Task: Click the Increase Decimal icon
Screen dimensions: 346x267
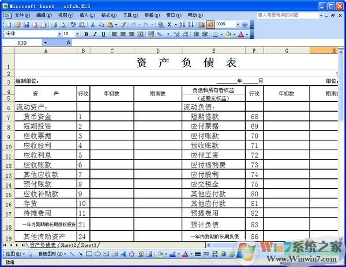Action: click(176, 34)
